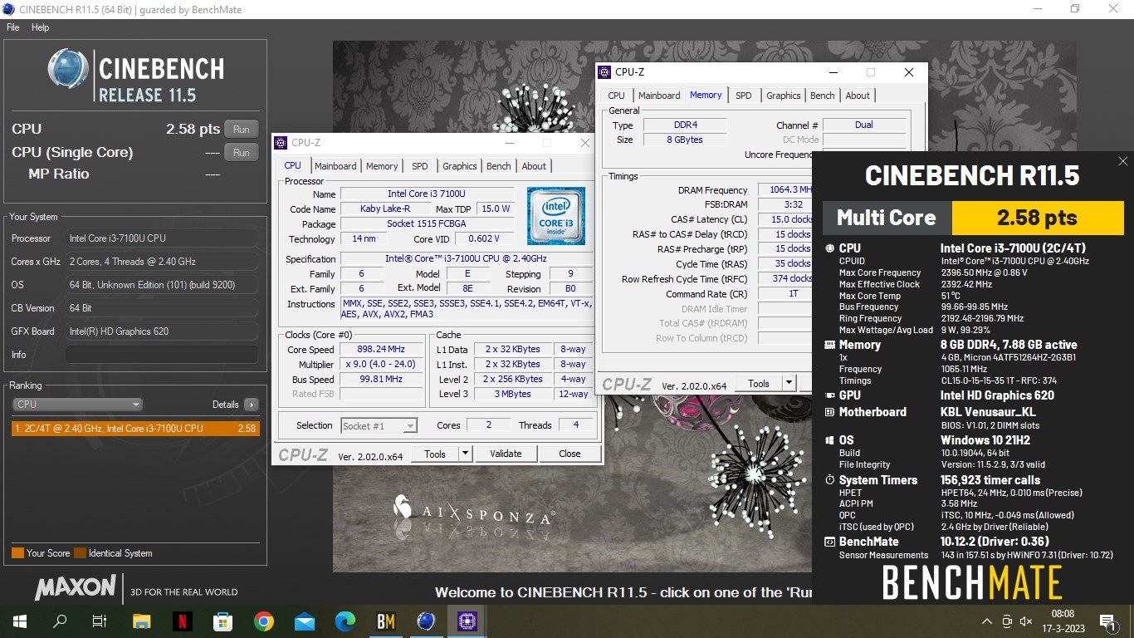The height and width of the screenshot is (638, 1134).
Task: Open Tools dropdown arrow in rear CPU-Z window
Action: coord(789,383)
